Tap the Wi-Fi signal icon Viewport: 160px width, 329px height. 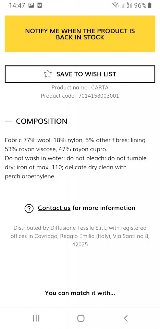[115, 5]
